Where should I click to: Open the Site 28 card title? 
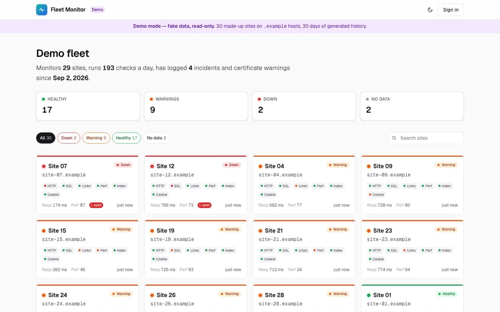click(274, 295)
